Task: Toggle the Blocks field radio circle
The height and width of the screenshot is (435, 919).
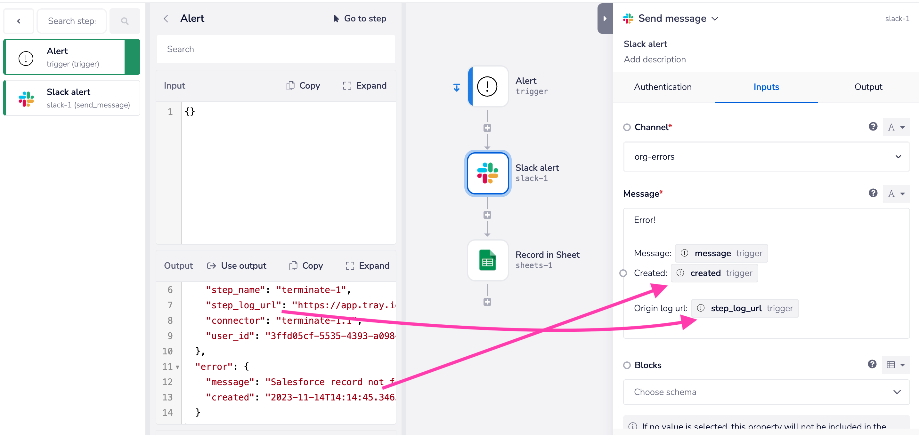Action: point(627,365)
